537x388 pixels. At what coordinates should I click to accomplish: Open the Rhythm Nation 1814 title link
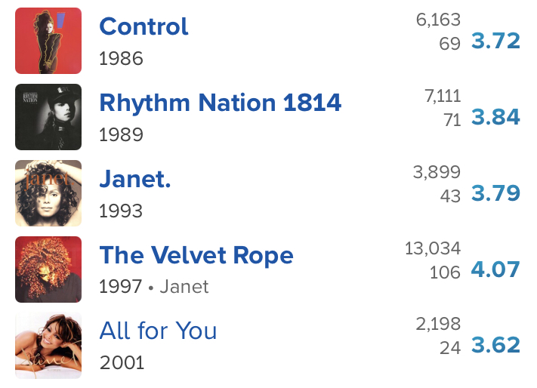[221, 103]
